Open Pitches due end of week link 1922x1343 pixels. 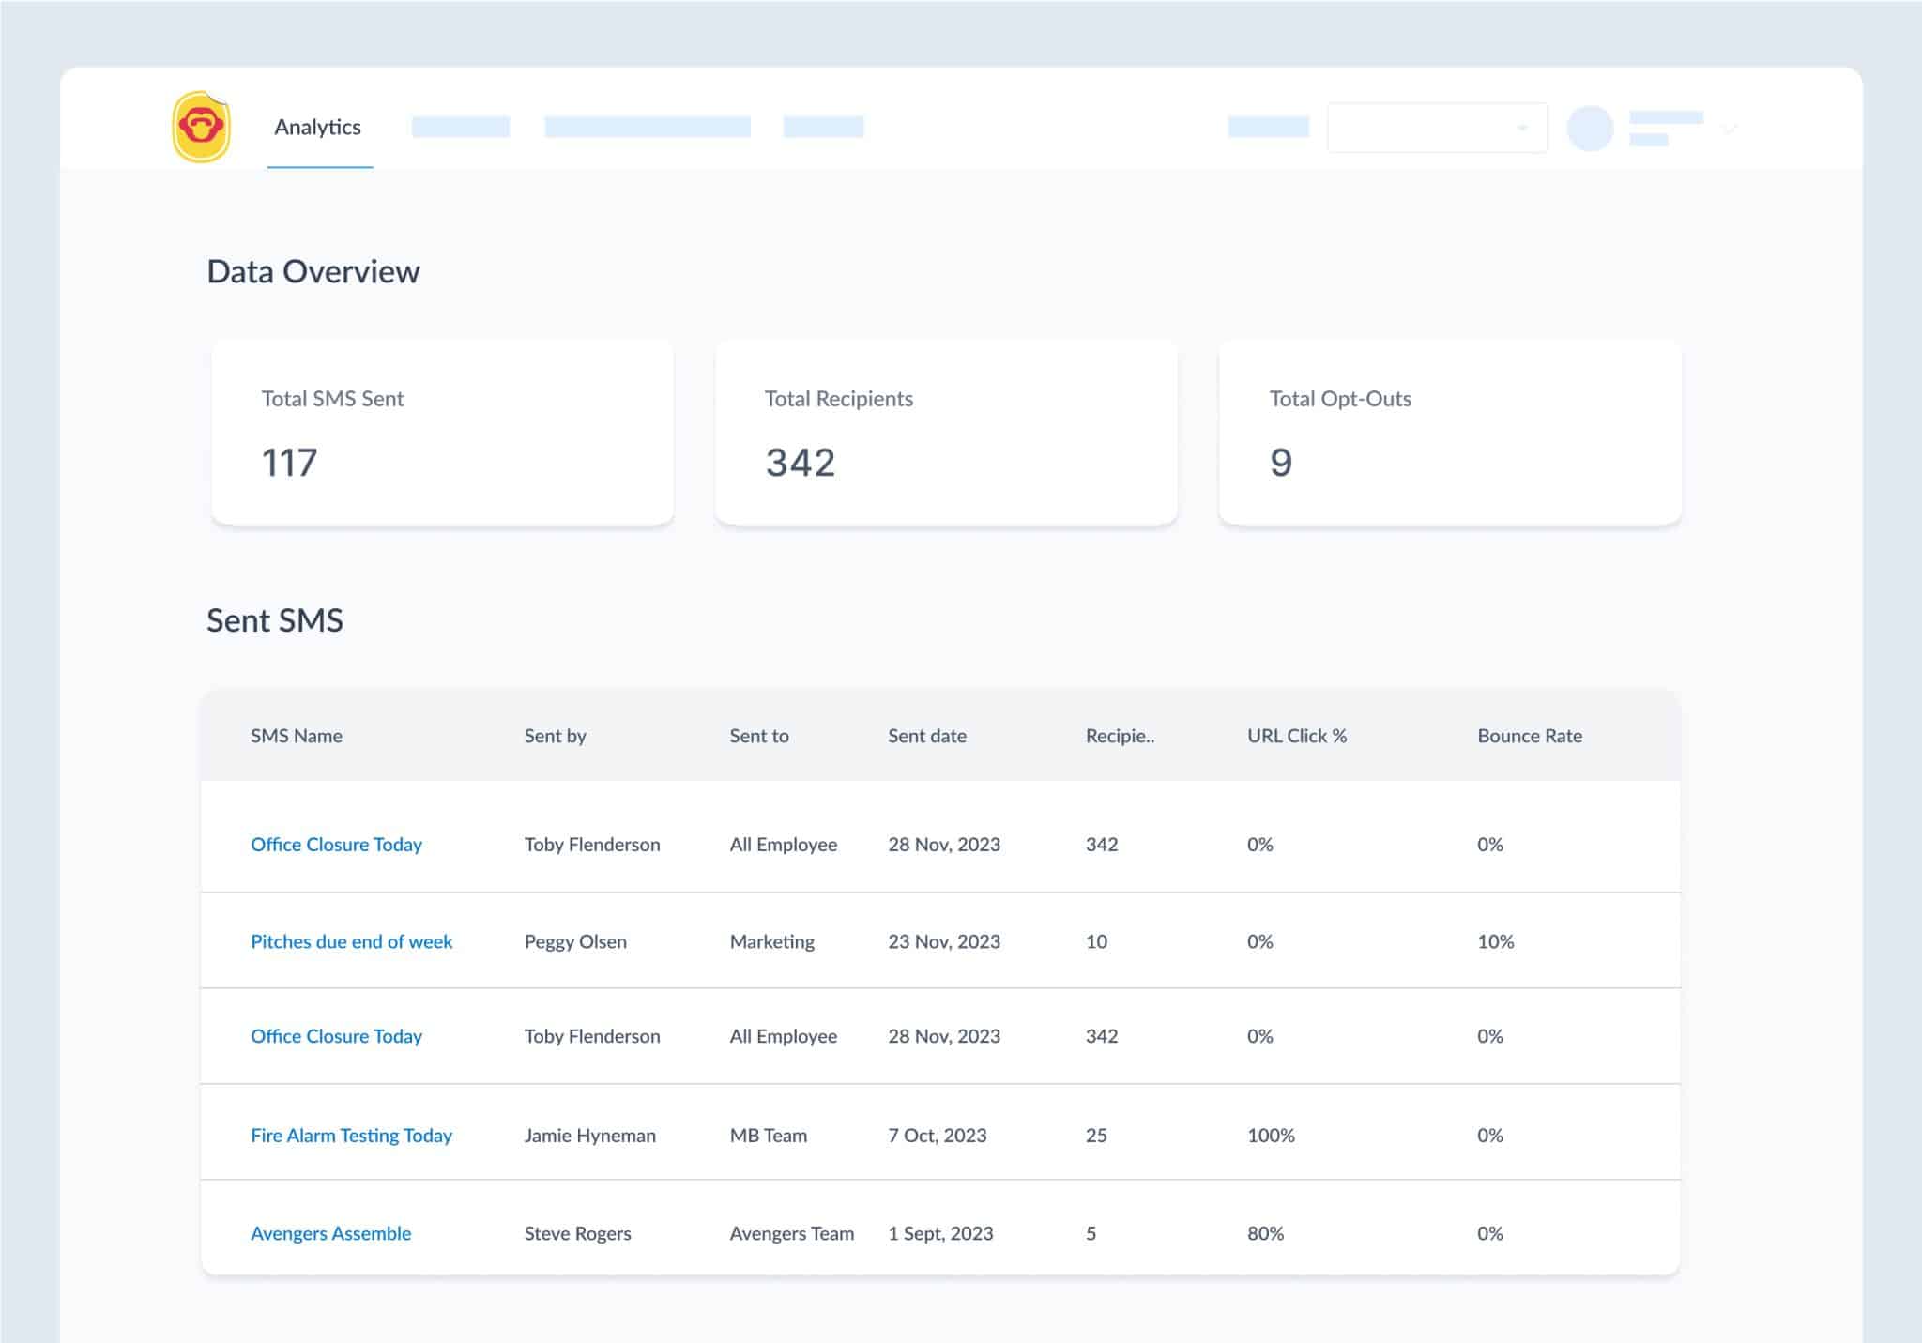click(351, 941)
